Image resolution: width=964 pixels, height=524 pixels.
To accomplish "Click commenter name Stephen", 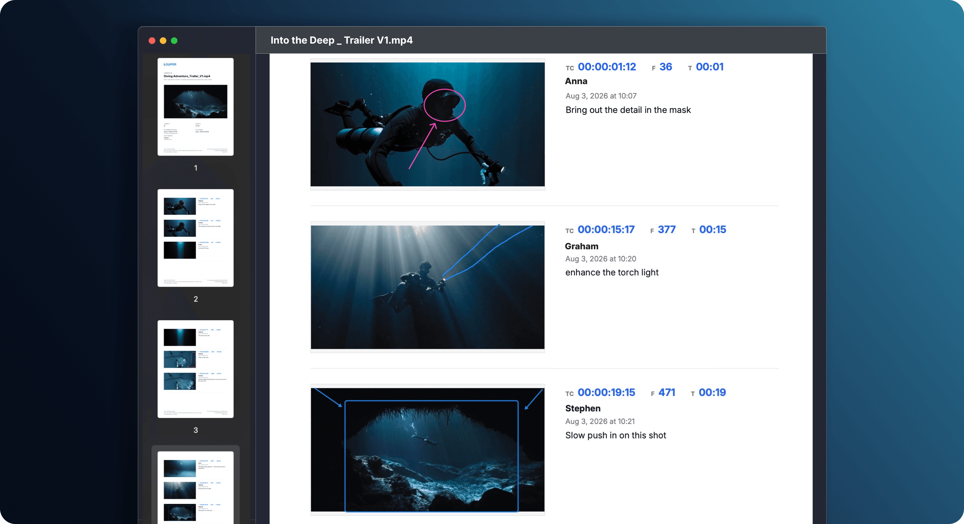I will pyautogui.click(x=583, y=408).
